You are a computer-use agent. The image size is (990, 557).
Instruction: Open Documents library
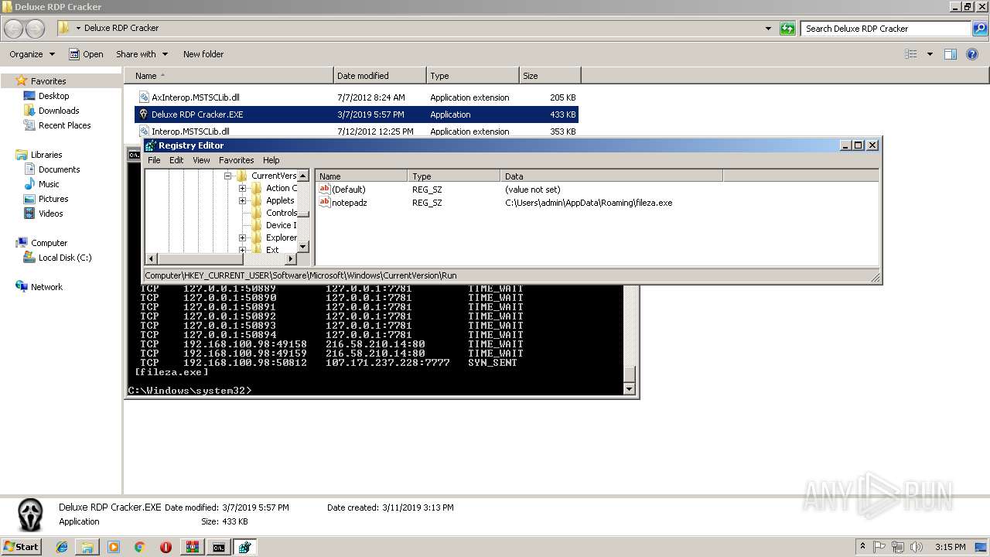point(59,169)
